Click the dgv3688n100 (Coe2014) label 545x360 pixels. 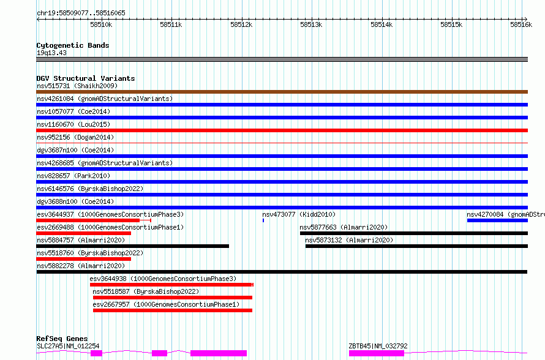click(x=75, y=201)
